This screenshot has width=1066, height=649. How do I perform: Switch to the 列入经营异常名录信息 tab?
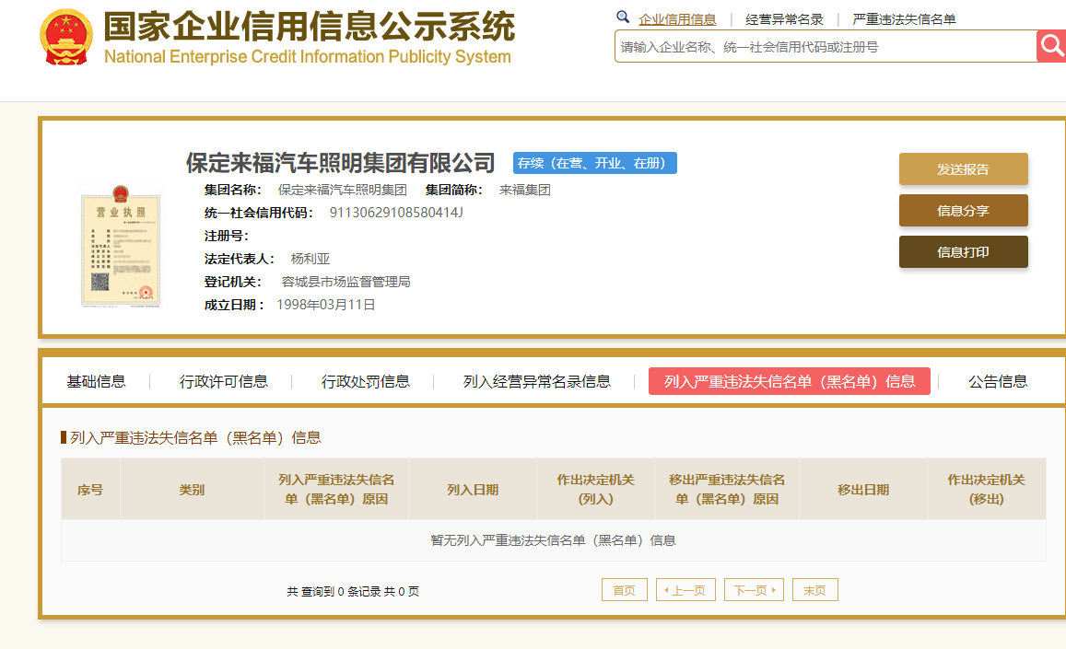click(537, 382)
